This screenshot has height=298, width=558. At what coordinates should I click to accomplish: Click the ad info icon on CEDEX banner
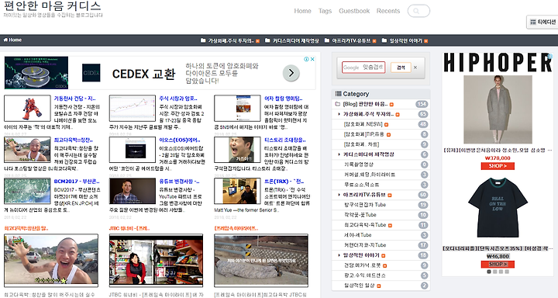[x=306, y=59]
